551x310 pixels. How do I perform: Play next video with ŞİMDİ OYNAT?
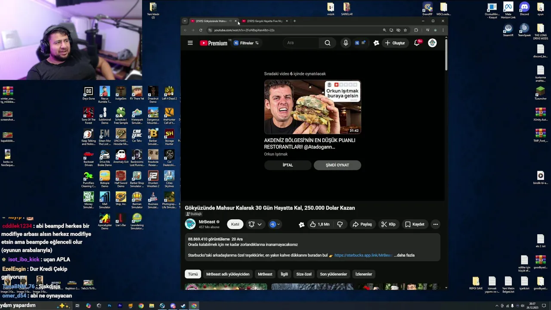[x=337, y=165]
